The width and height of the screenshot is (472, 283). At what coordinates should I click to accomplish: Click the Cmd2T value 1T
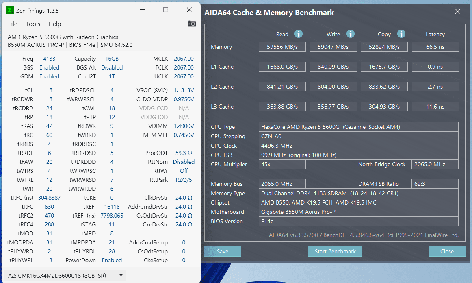click(112, 76)
